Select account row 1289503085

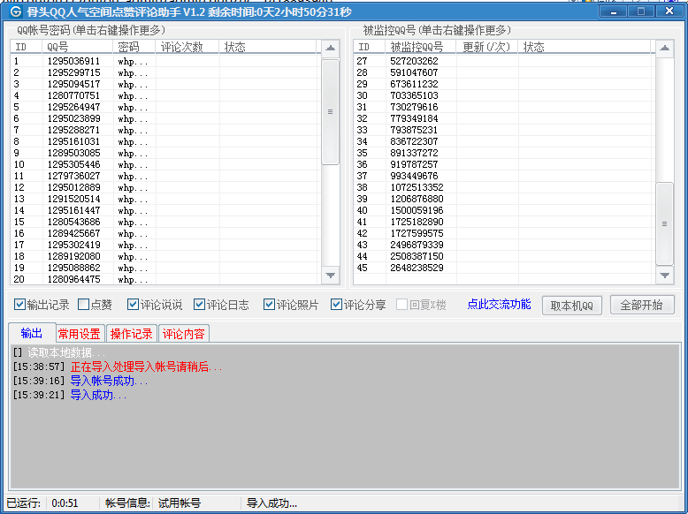coord(165,153)
